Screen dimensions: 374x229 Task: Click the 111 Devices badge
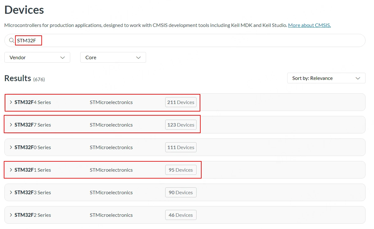[181, 147]
